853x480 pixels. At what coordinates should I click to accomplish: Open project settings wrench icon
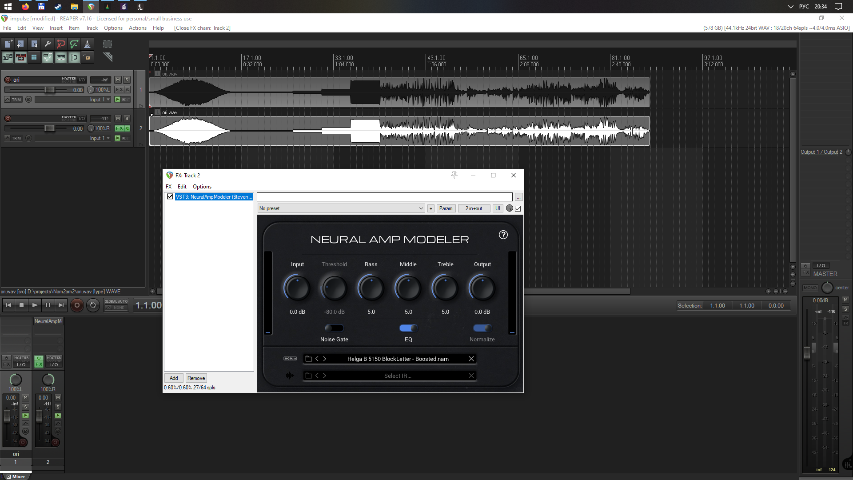pos(48,44)
